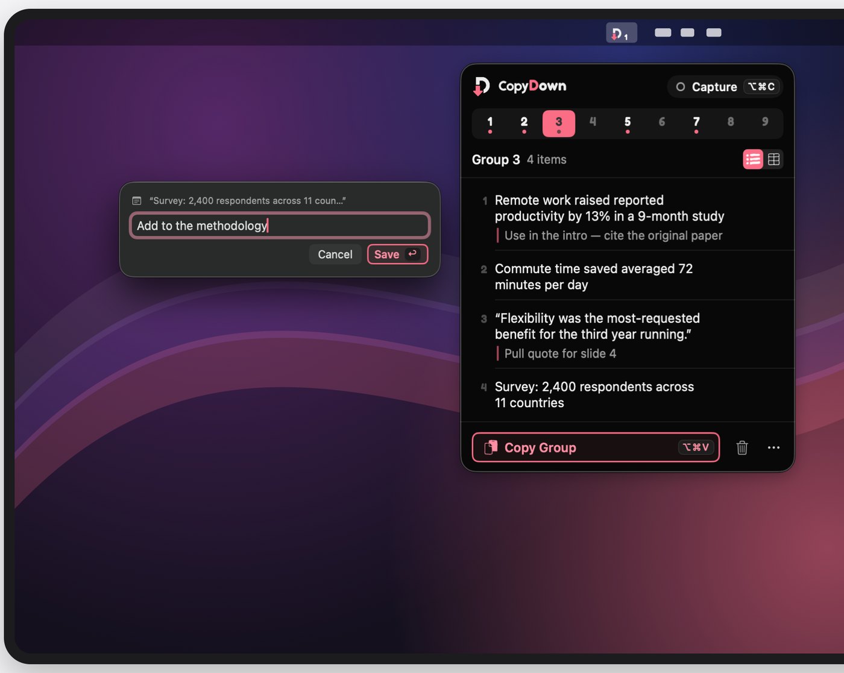This screenshot has width=844, height=673.
Task: Switch to list view layout
Action: pyautogui.click(x=753, y=159)
